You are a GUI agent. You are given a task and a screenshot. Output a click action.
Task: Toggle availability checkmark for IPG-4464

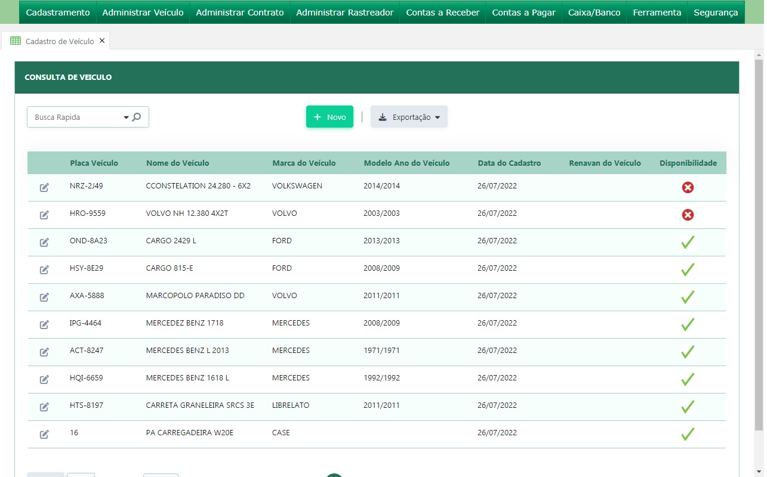pos(688,324)
